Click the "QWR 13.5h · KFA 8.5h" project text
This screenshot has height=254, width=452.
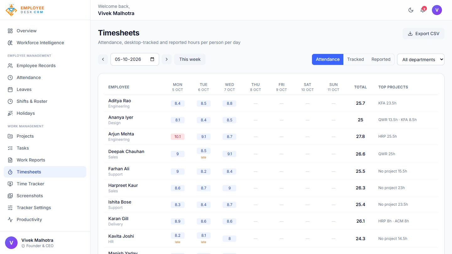click(x=397, y=120)
